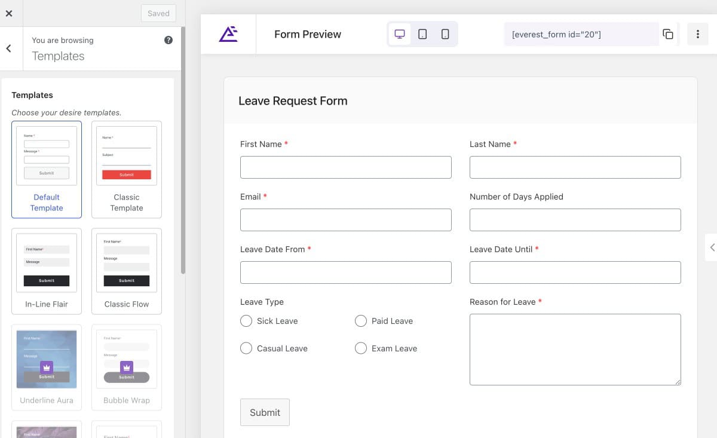Go back using the left chevron
The image size is (717, 438).
pyautogui.click(x=9, y=48)
